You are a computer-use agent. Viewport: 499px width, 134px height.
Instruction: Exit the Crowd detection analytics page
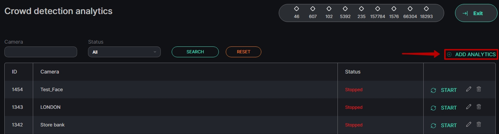476,13
